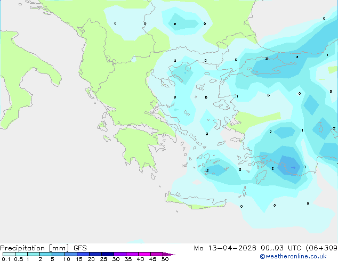
Task: Select the 30–35 mm legend color swatch
Action: click(x=119, y=254)
